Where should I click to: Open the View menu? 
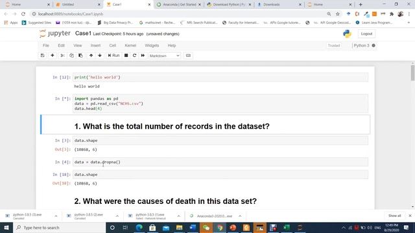(78, 45)
